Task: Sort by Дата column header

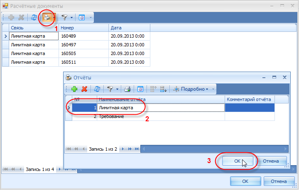Action: [129, 28]
